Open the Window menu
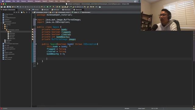 [62, 1]
